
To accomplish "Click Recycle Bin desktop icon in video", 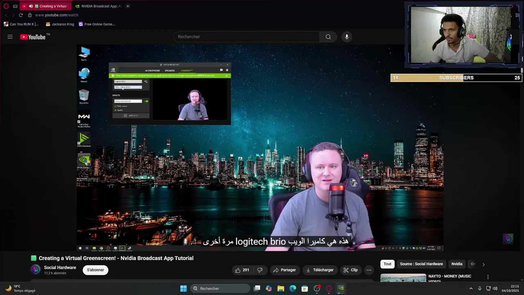I will pyautogui.click(x=84, y=97).
